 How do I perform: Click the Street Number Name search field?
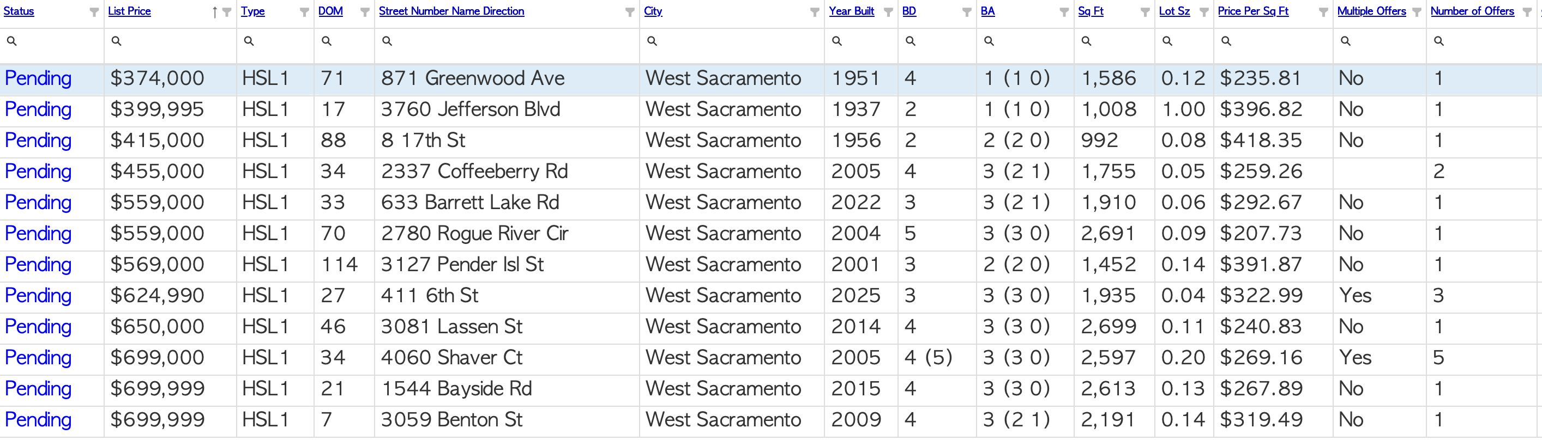tap(507, 41)
